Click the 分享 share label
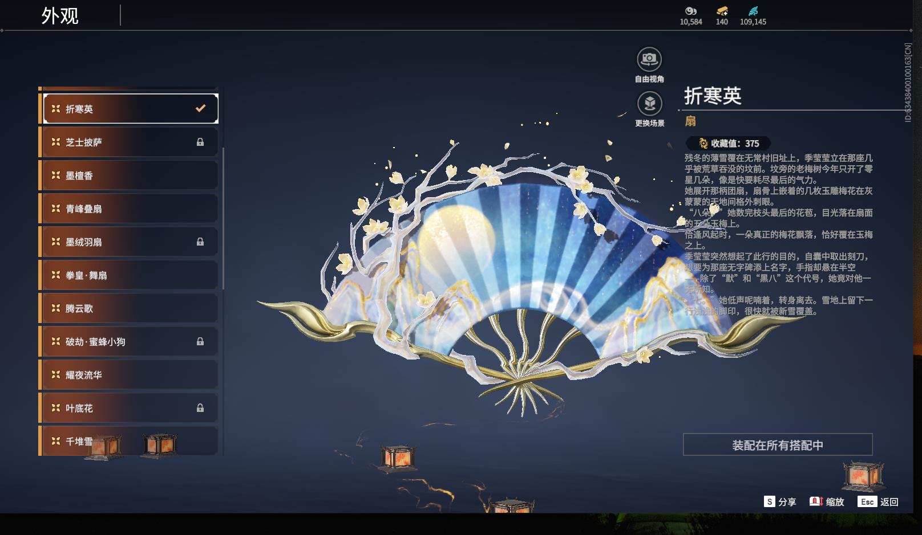The height and width of the screenshot is (535, 922). (x=787, y=502)
